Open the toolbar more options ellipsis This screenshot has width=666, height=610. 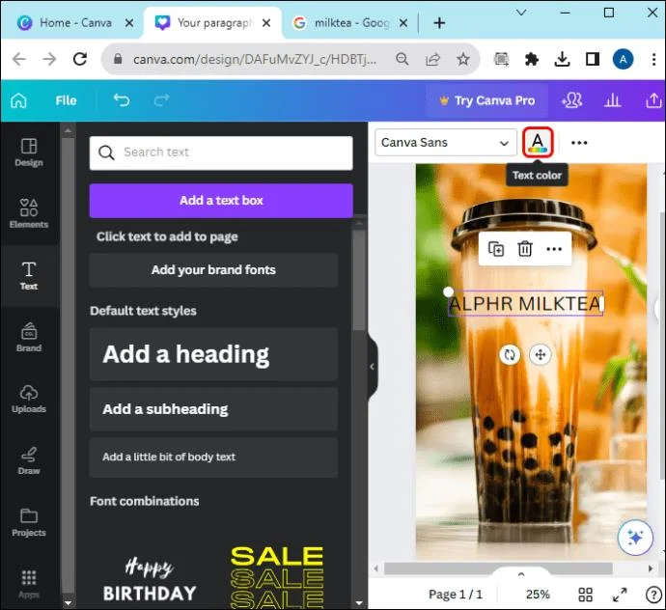[579, 143]
